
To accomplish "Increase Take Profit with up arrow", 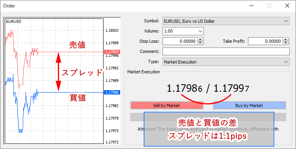I will coord(286,40).
